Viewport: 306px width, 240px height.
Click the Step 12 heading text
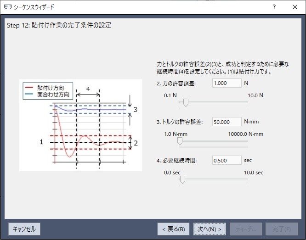(59, 25)
